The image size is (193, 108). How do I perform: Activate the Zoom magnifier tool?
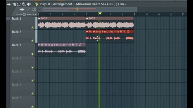(x=24, y=4)
